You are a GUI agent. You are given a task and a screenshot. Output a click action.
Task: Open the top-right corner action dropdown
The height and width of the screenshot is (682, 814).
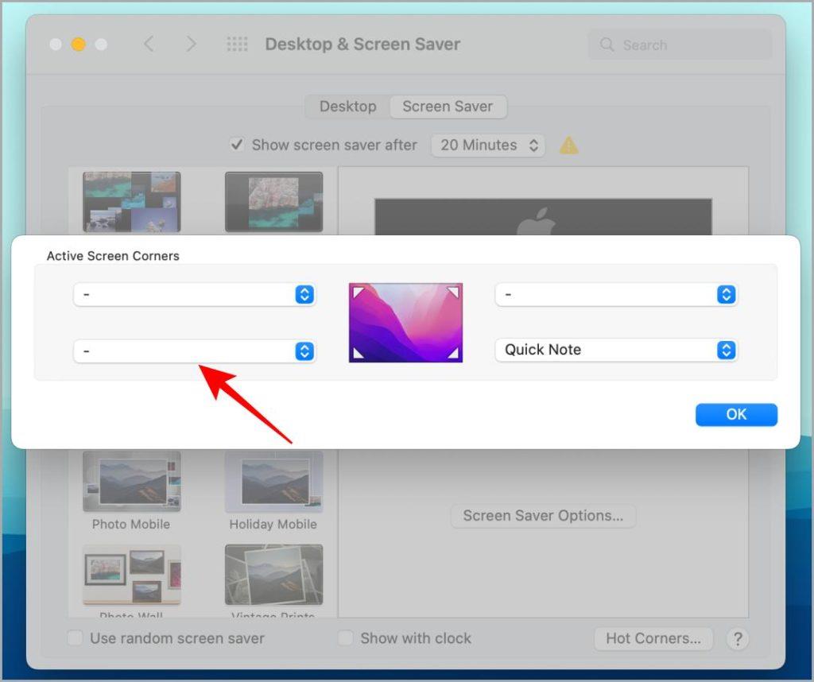[616, 294]
